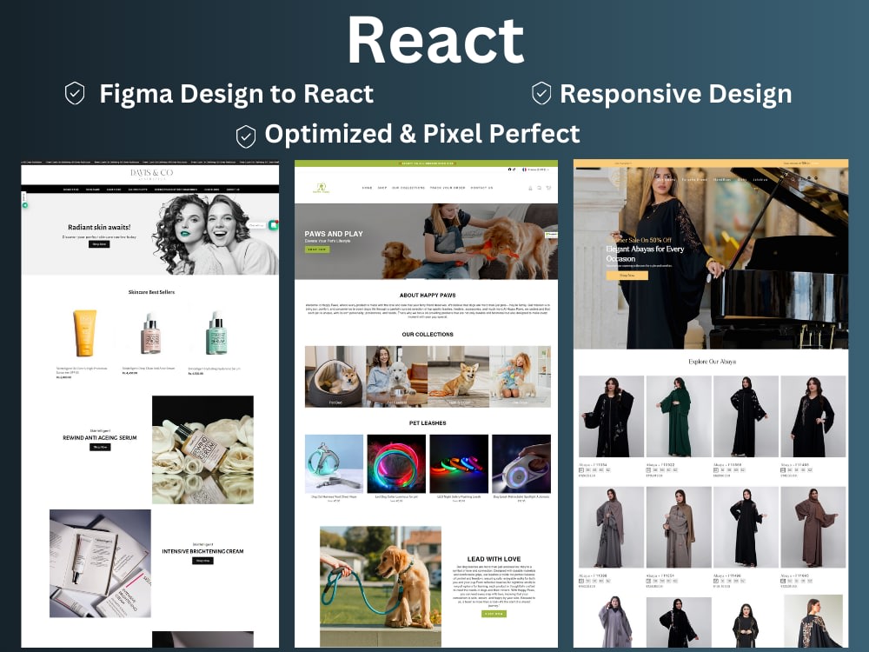Select the teal dog harness product
Screen dimensions: 869x652
click(x=335, y=463)
